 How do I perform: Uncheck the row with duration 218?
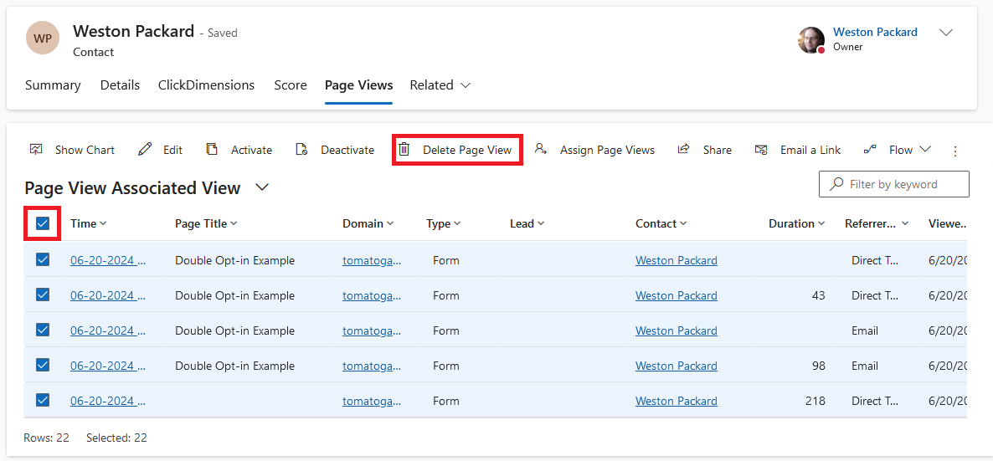[43, 400]
